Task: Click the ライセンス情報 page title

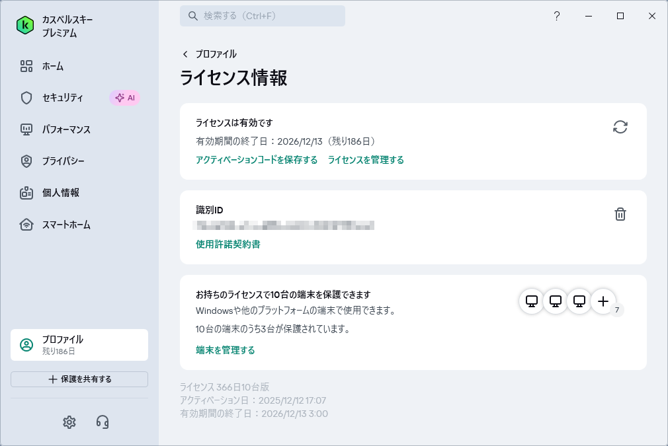Action: [233, 78]
